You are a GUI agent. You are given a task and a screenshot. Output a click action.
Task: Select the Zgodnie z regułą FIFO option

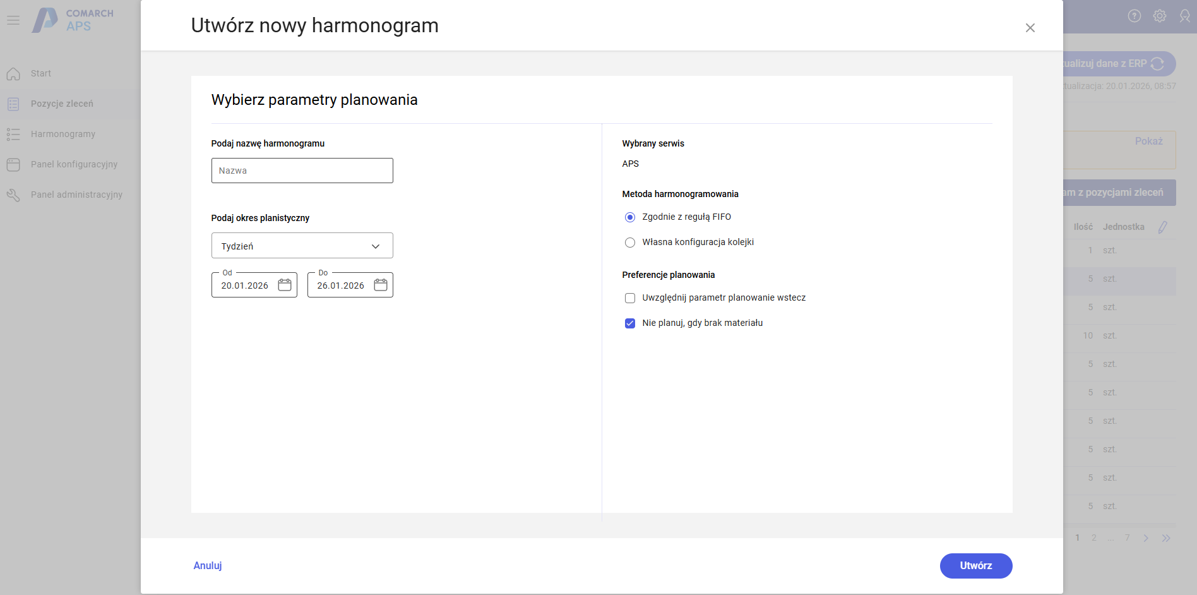[629, 217]
